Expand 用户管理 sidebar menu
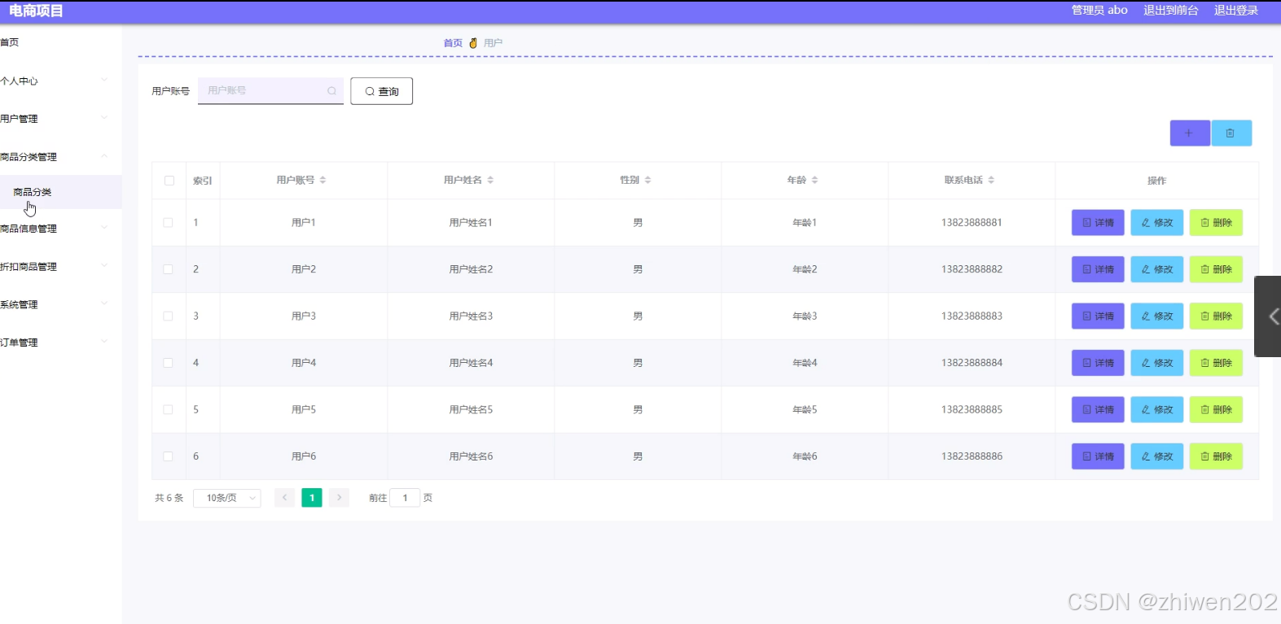 click(x=61, y=119)
